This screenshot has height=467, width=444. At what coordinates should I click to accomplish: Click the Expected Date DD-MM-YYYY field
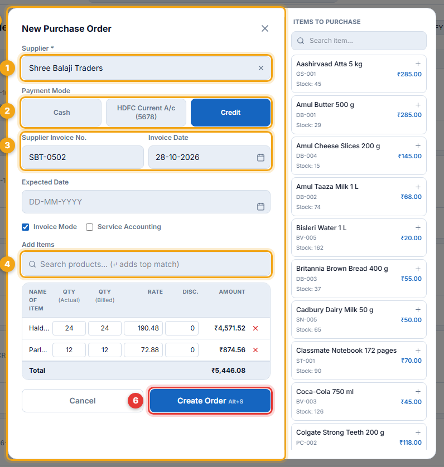146,202
